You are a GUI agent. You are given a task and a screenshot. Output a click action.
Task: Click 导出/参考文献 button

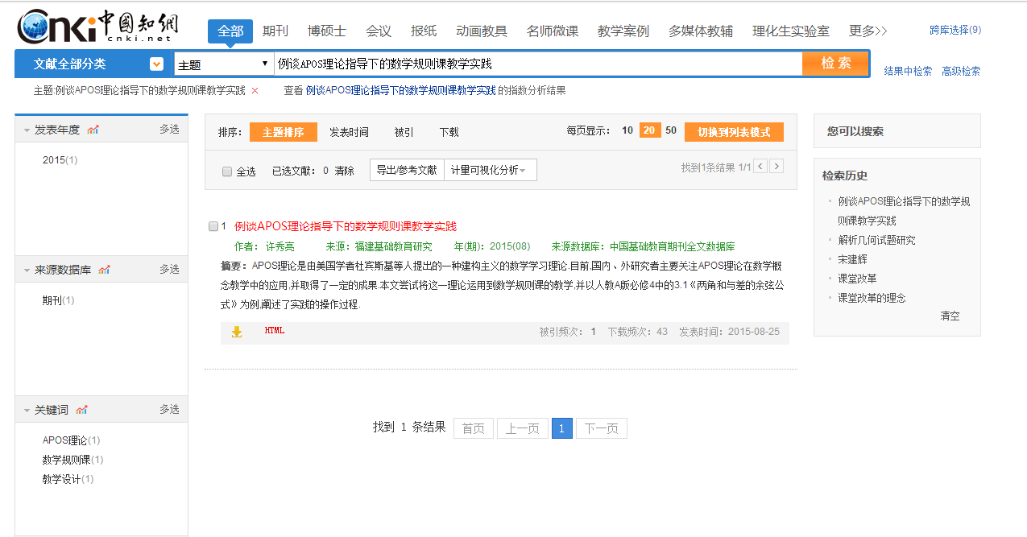click(x=407, y=170)
